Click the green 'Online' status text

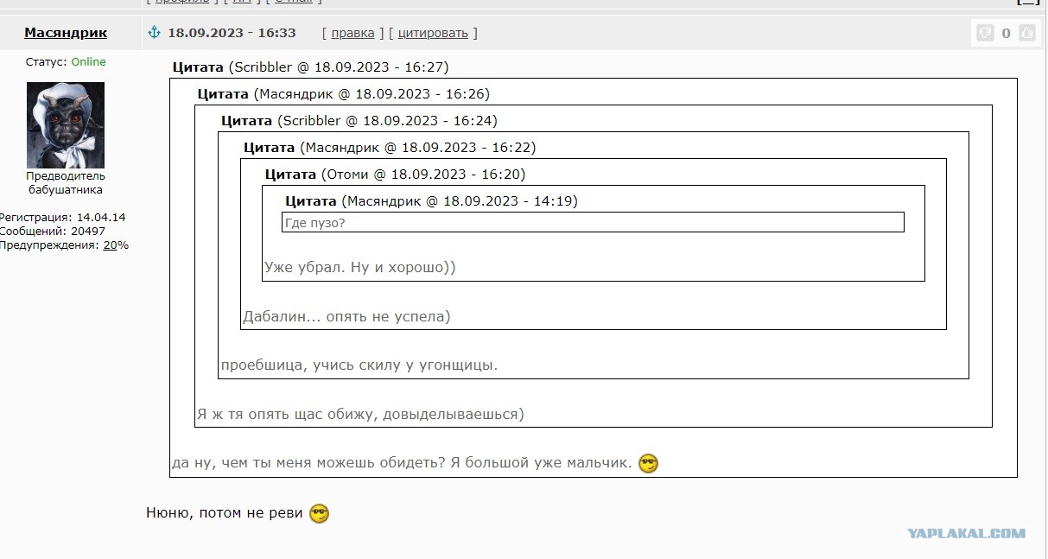tap(88, 62)
